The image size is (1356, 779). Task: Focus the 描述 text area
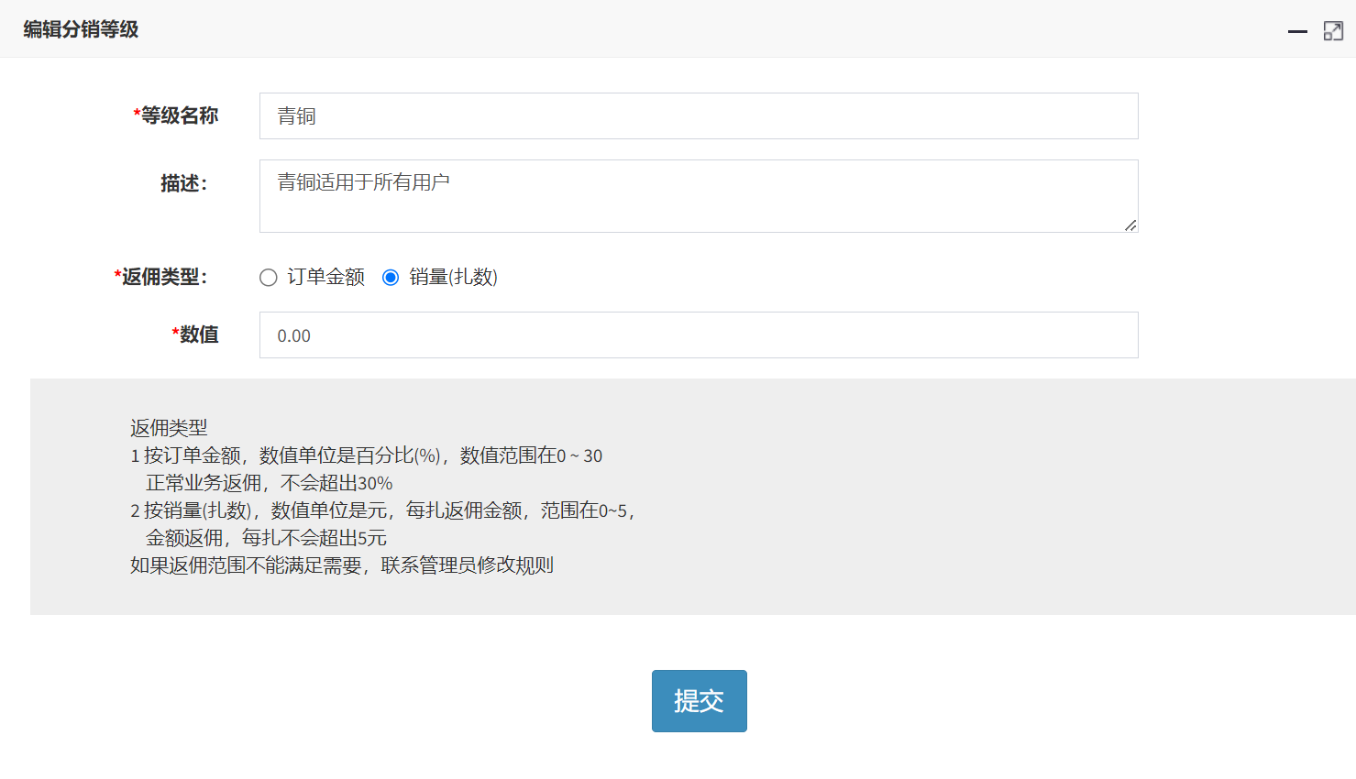pos(698,196)
